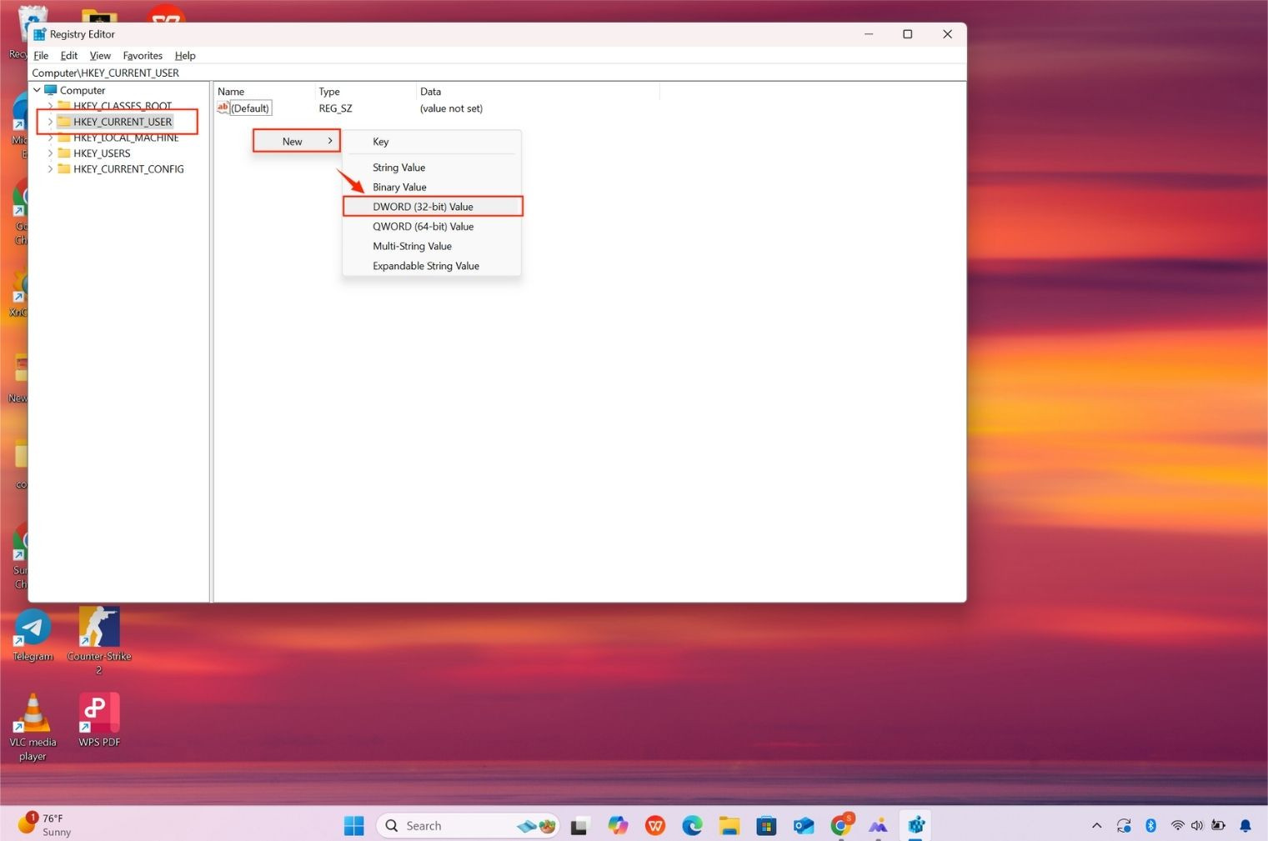The height and width of the screenshot is (841, 1268).
Task: Launch Microsoft Edge from taskbar
Action: point(692,825)
